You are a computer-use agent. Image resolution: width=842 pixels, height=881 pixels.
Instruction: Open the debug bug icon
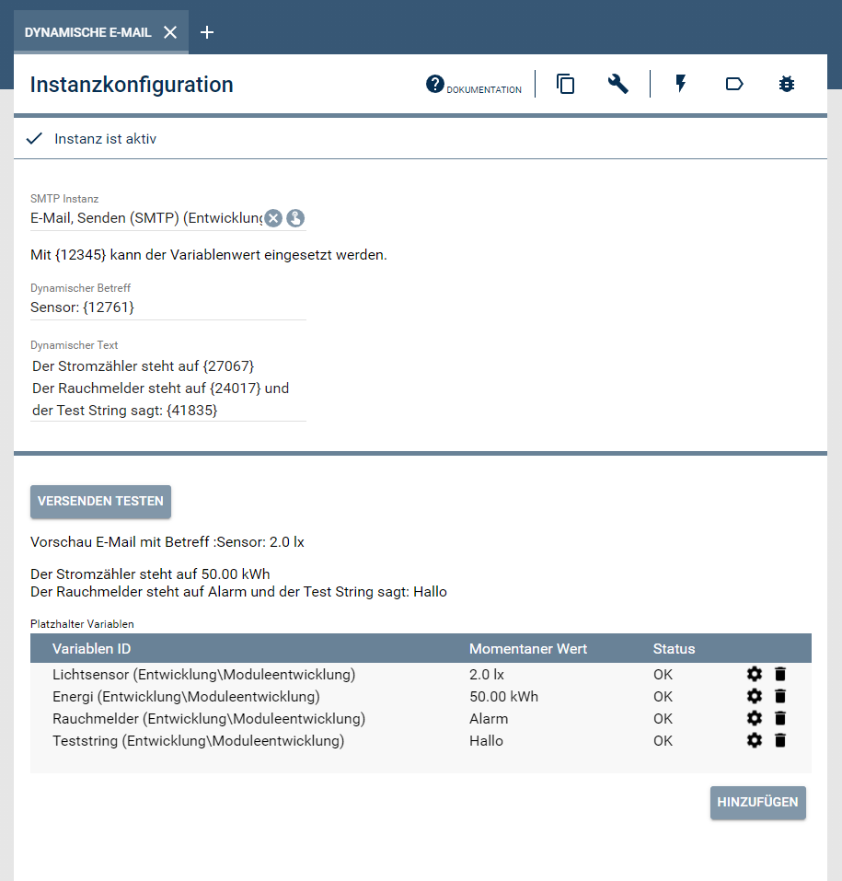pyautogui.click(x=786, y=85)
